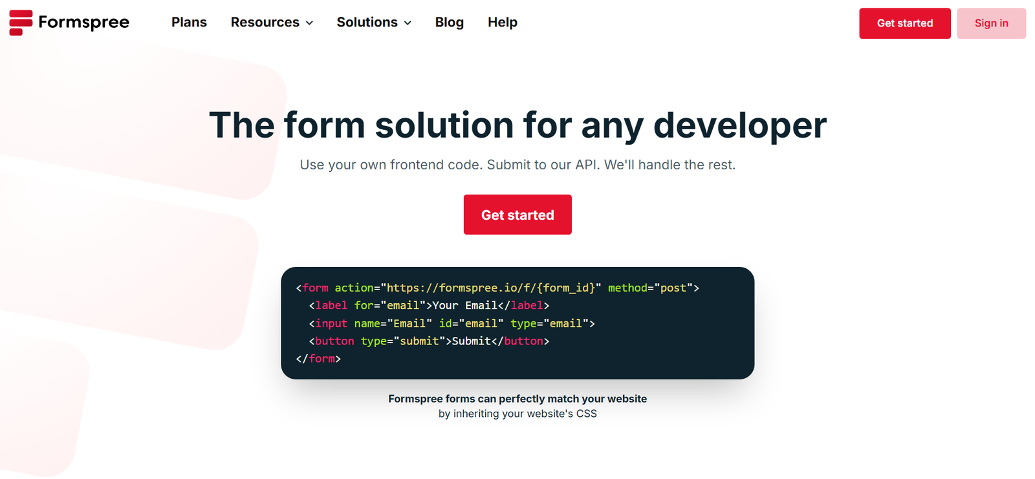
Task: Click the hero Get started button
Action: tap(517, 215)
